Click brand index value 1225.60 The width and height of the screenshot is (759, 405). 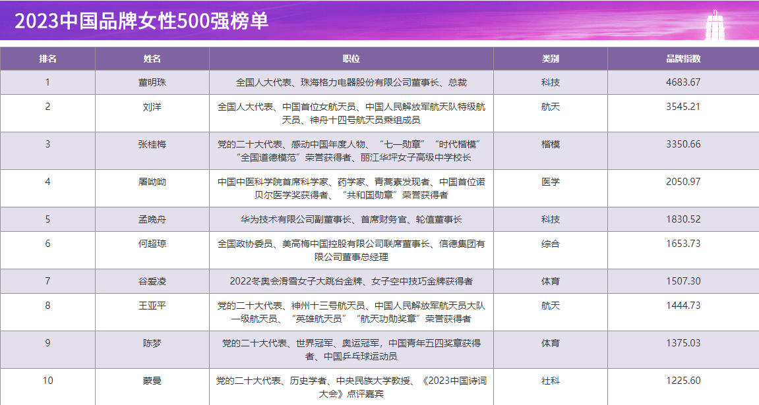[683, 381]
